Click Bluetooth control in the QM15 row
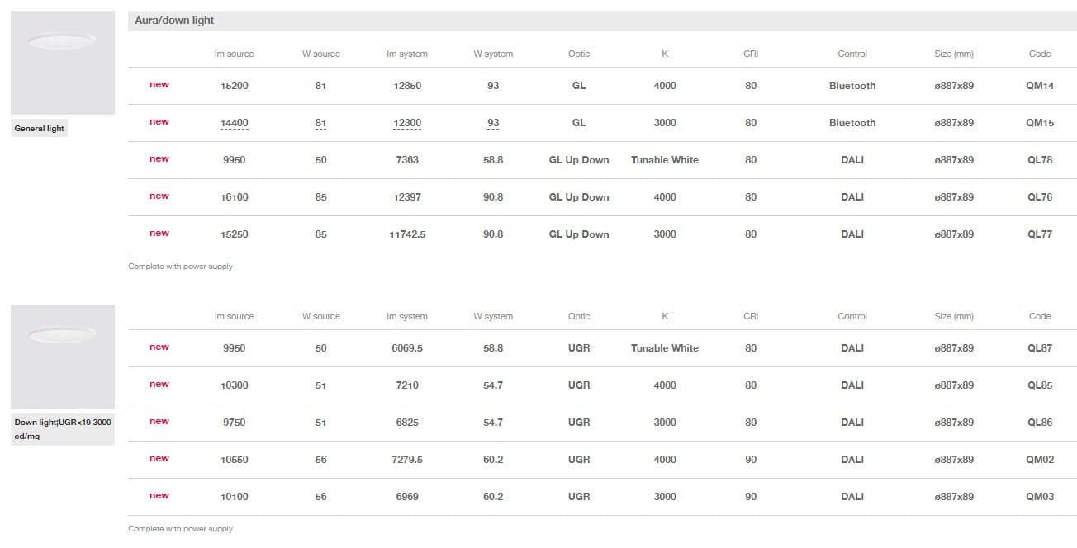Screen dimensions: 1077x548 coord(852,123)
